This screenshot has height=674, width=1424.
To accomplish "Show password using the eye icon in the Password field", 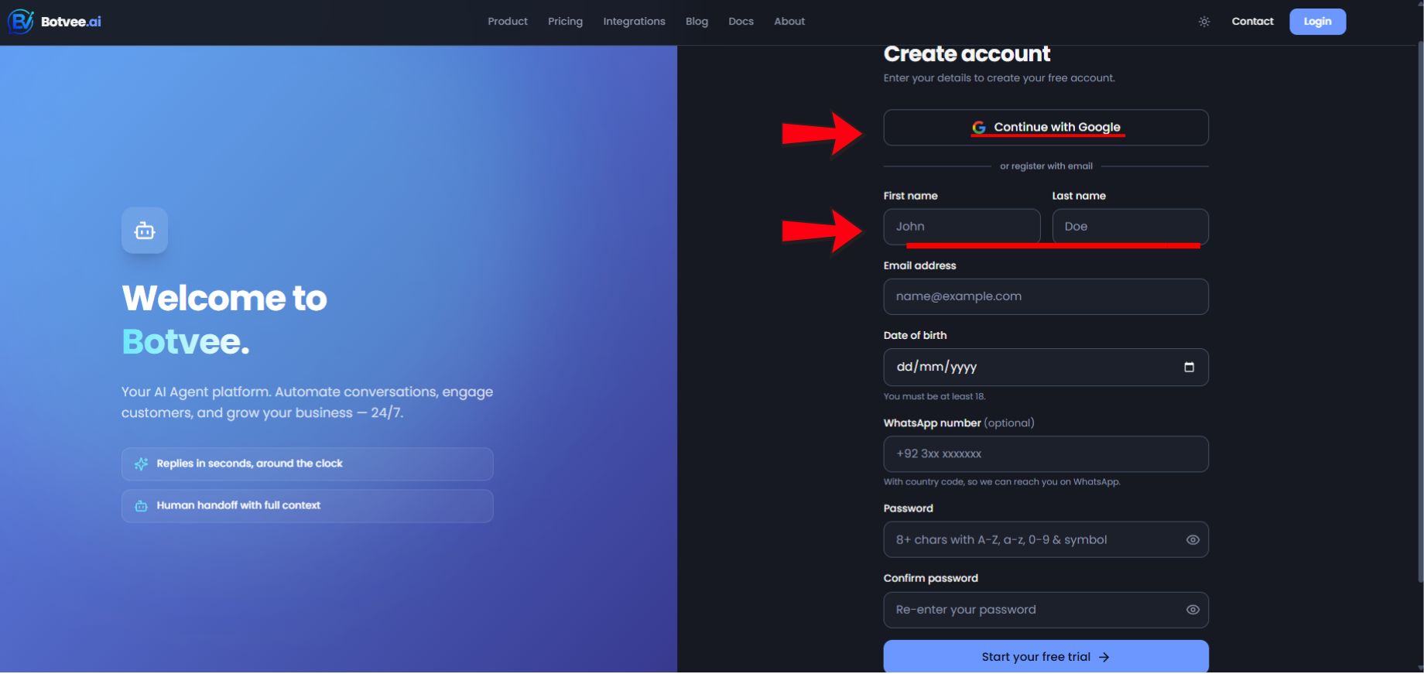I will (1193, 540).
